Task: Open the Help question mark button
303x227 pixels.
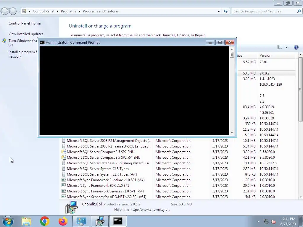Action: (x=296, y=47)
